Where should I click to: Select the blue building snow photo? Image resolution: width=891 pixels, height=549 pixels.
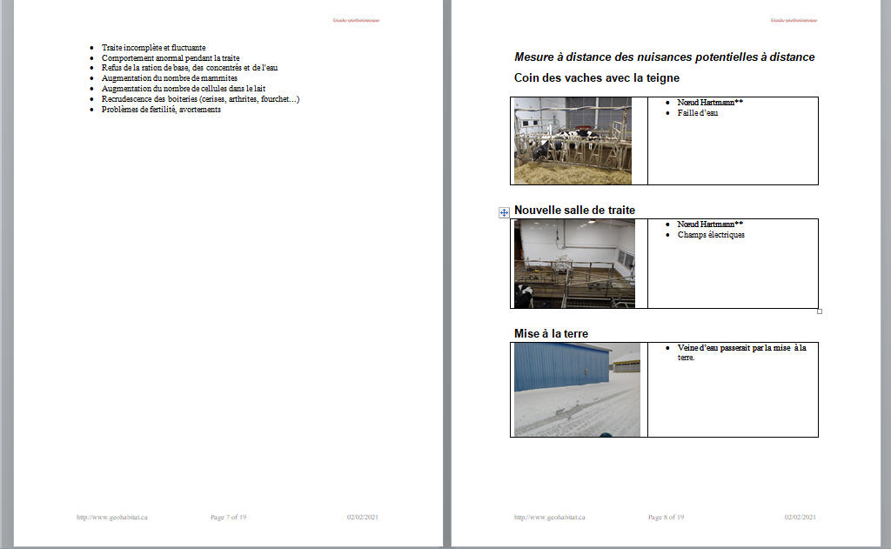577,389
